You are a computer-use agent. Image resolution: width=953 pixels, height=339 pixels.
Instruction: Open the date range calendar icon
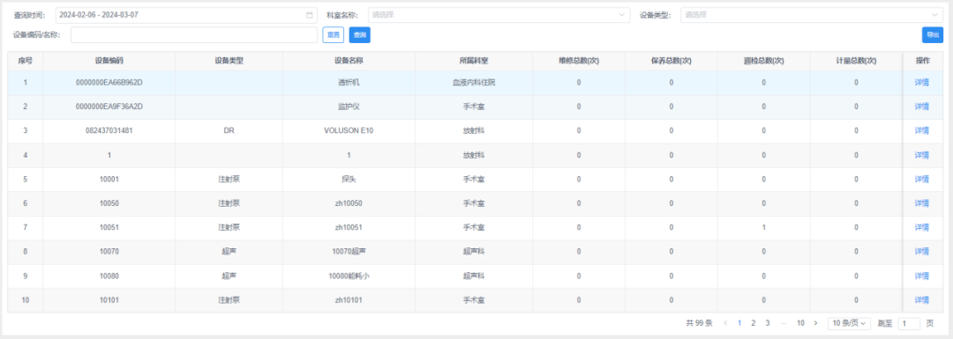(310, 15)
